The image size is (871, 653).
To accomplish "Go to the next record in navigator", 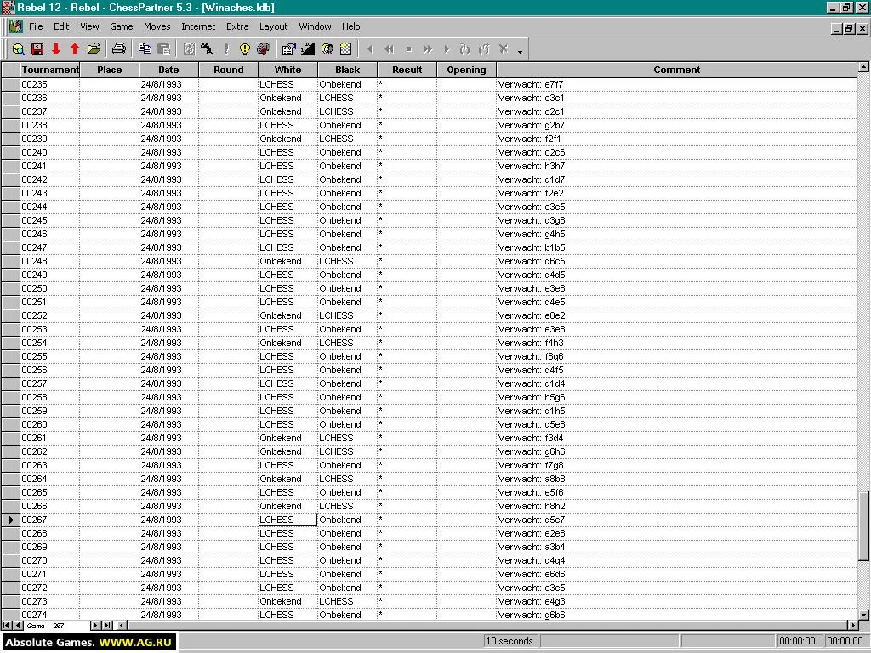I will click(95, 626).
